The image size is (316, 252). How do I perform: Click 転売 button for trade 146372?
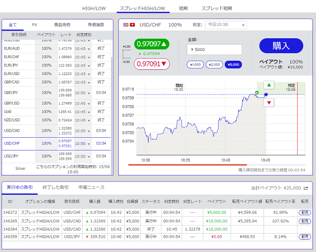(x=305, y=212)
